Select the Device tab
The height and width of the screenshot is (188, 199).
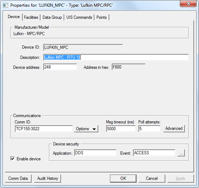click(14, 17)
